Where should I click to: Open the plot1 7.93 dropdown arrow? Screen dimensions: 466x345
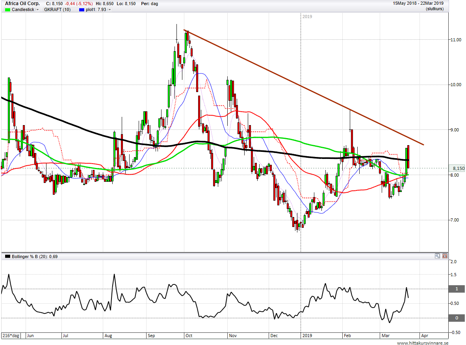(x=110, y=9)
